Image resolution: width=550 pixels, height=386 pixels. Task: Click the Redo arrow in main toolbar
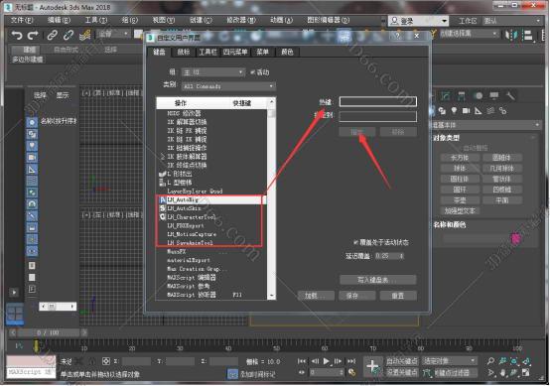click(33, 35)
